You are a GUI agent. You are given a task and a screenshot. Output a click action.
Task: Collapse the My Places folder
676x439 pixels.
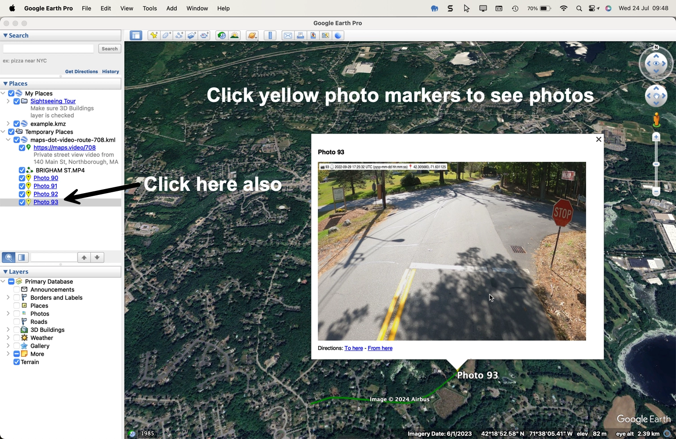pos(3,93)
